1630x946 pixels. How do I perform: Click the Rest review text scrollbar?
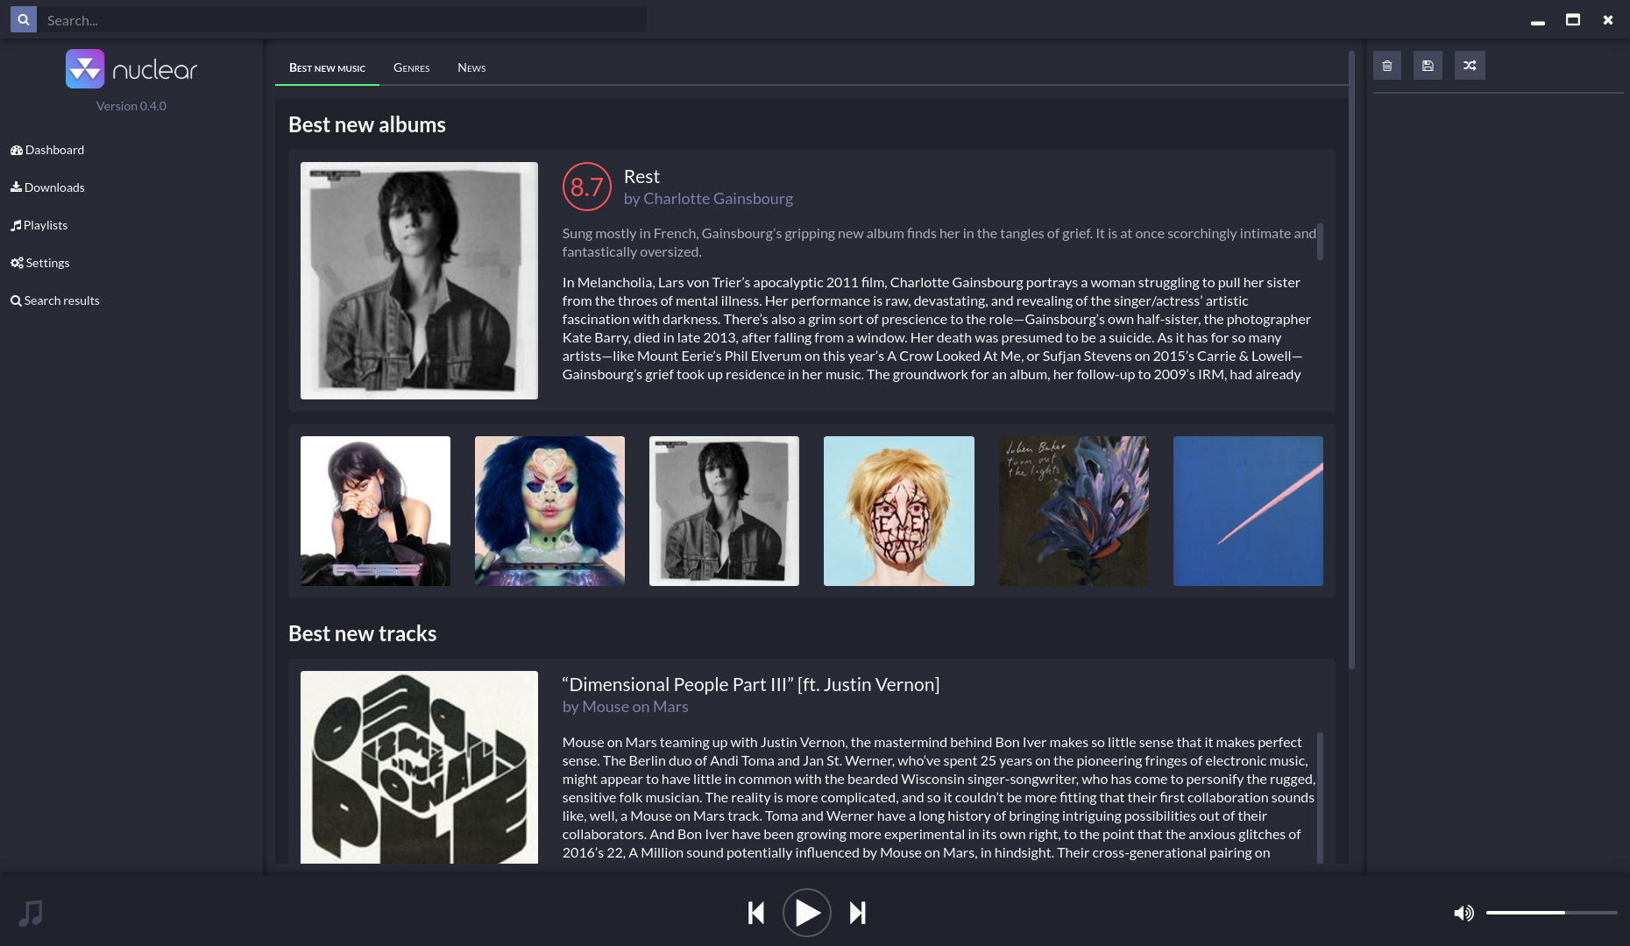pyautogui.click(x=1320, y=242)
